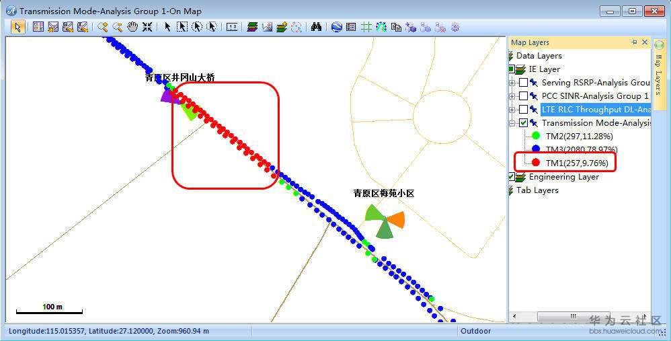Click Longitude/Latitude status bar readout
The image size is (671, 341).
[x=109, y=331]
